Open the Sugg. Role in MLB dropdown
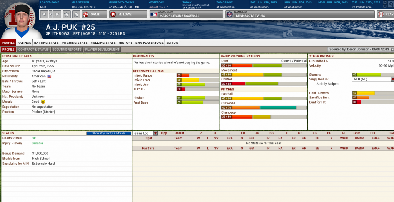 click(x=392, y=79)
